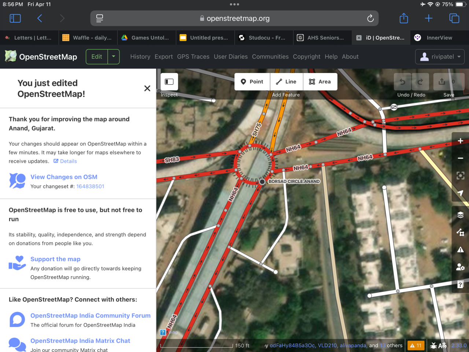Open the Export menu item
The width and height of the screenshot is (469, 352).
(x=164, y=57)
